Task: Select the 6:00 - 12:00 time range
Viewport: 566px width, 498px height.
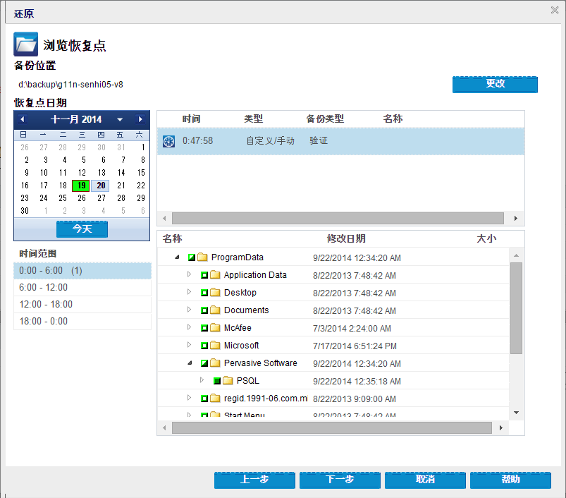Action: [x=82, y=288]
